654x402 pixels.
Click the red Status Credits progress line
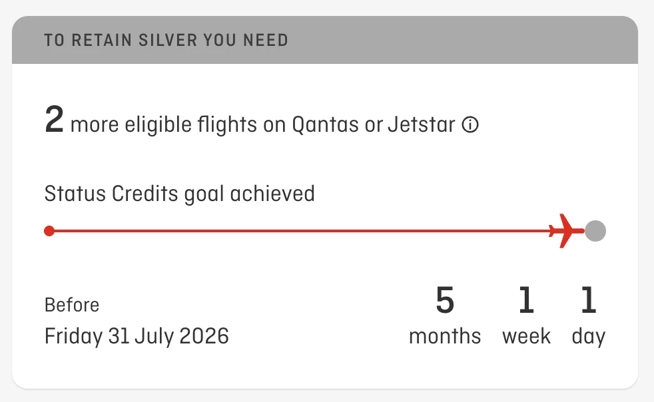pyautogui.click(x=300, y=231)
